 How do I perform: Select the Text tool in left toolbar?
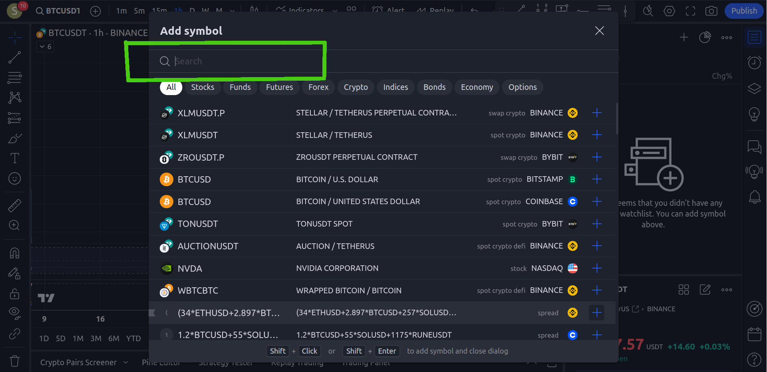tap(15, 158)
